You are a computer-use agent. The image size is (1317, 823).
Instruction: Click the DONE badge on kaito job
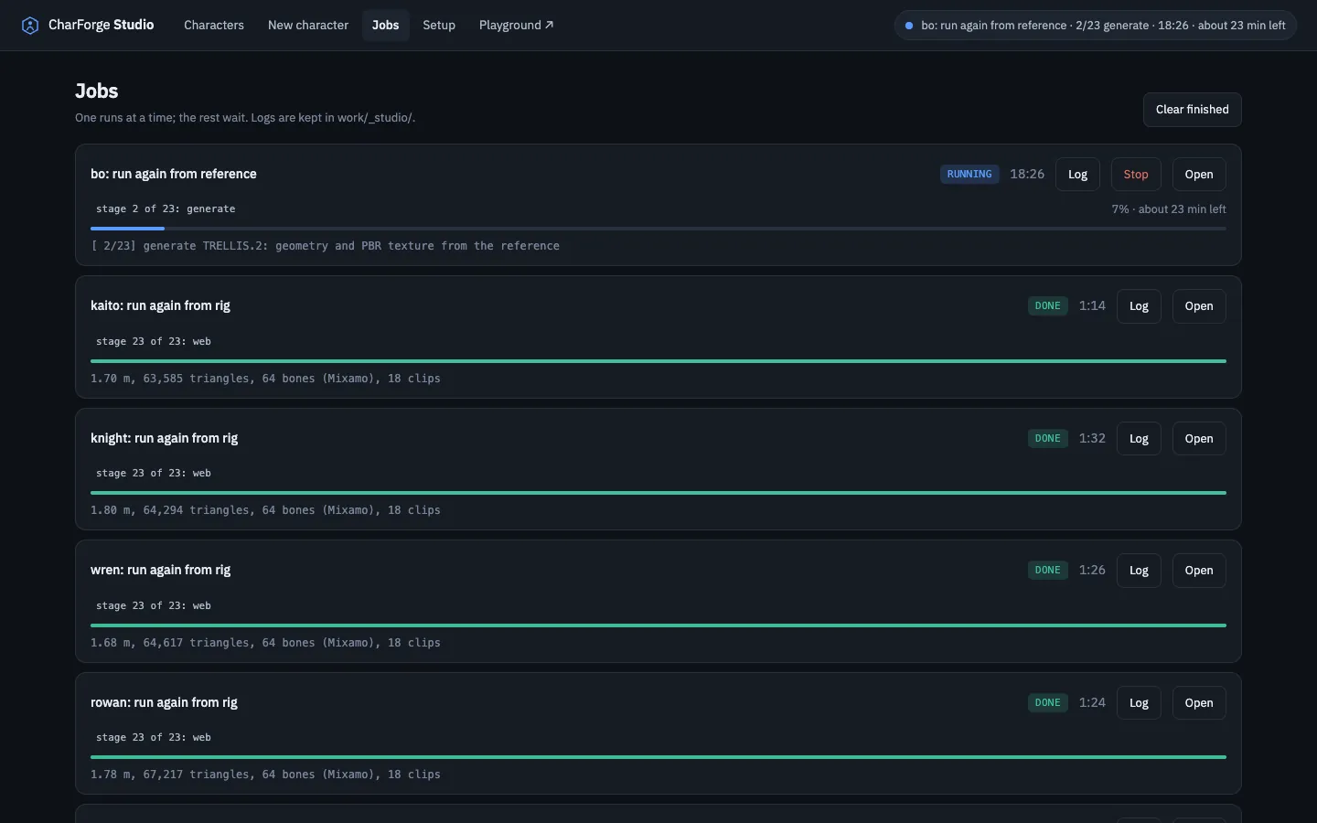coord(1047,306)
